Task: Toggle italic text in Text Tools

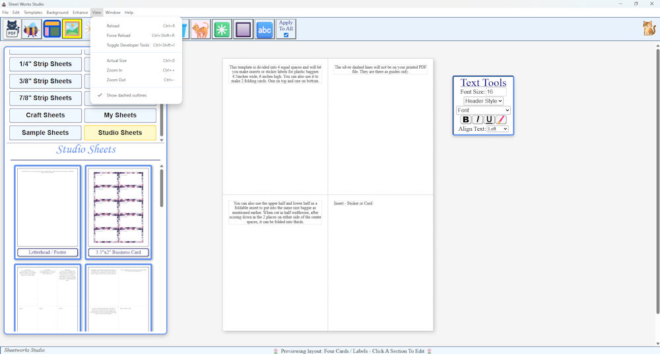Action: pos(477,120)
